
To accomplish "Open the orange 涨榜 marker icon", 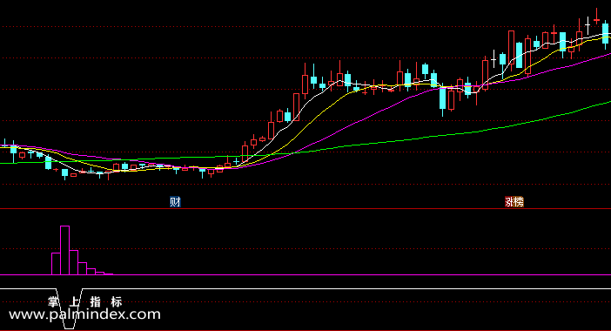I will [514, 201].
